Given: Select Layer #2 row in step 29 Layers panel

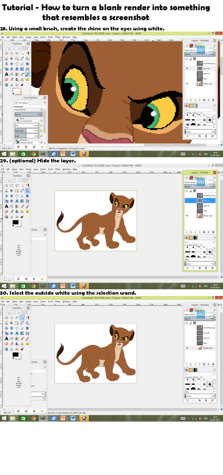Looking at the screenshot, I should [x=200, y=200].
